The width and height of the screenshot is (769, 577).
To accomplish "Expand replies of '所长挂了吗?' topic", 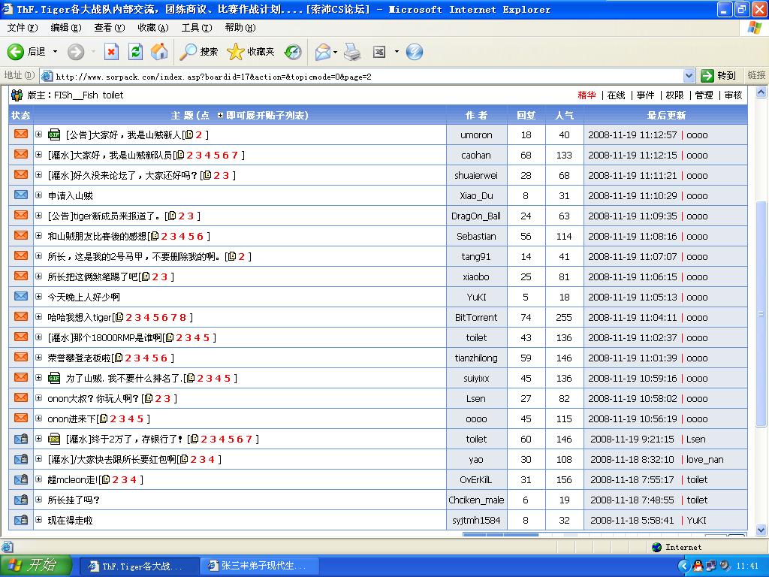I will point(39,500).
